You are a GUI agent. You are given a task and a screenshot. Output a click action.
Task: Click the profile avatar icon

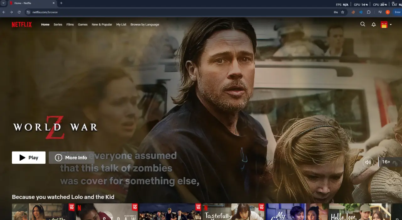(x=384, y=25)
